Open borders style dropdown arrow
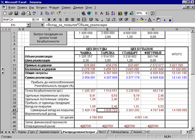The width and height of the screenshot is (195, 140). click(137, 19)
